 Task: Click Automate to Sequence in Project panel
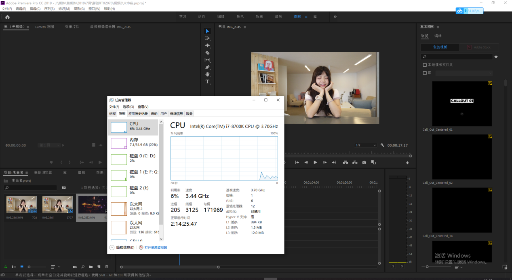tap(75, 267)
